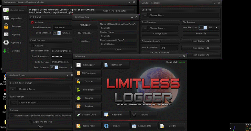Open the News Feed RSS icon
Screen dimensions: 251x131
tap(79, 126)
